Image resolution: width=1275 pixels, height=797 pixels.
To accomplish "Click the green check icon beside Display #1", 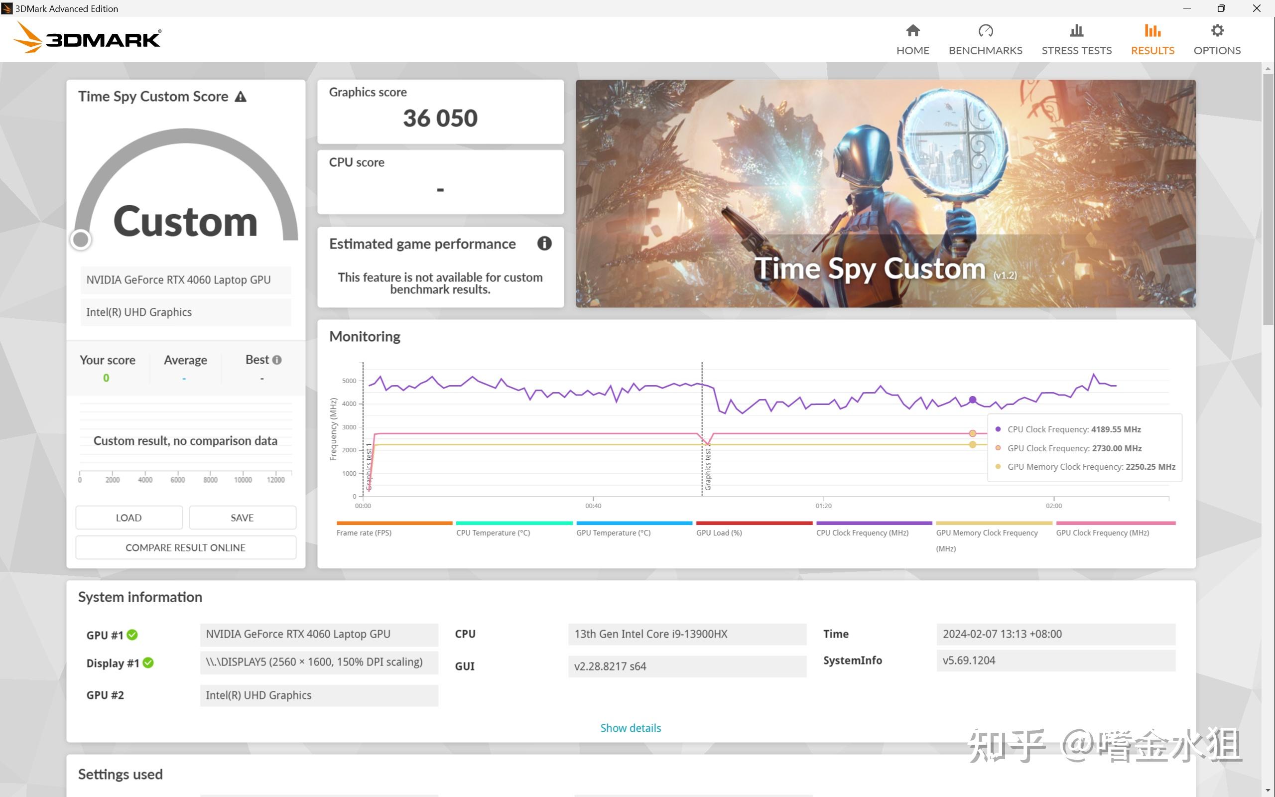I will pyautogui.click(x=148, y=663).
